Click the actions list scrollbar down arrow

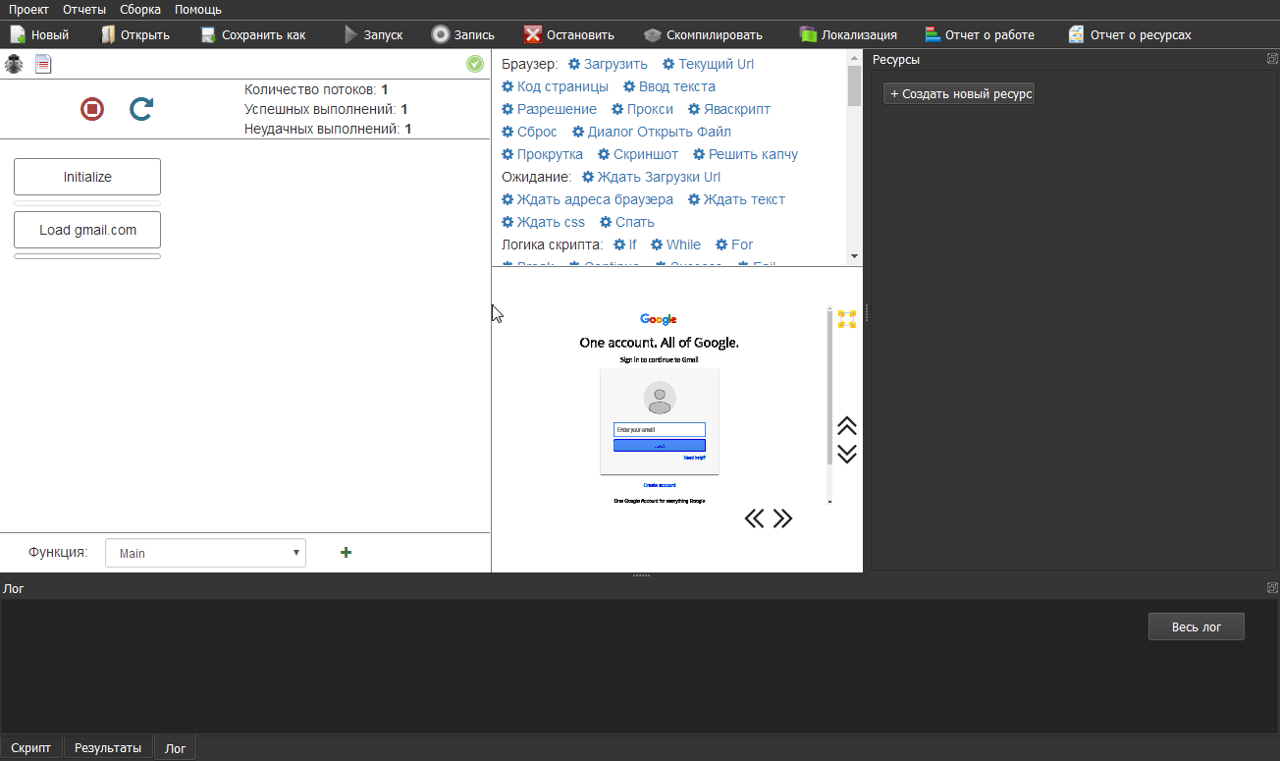[854, 256]
